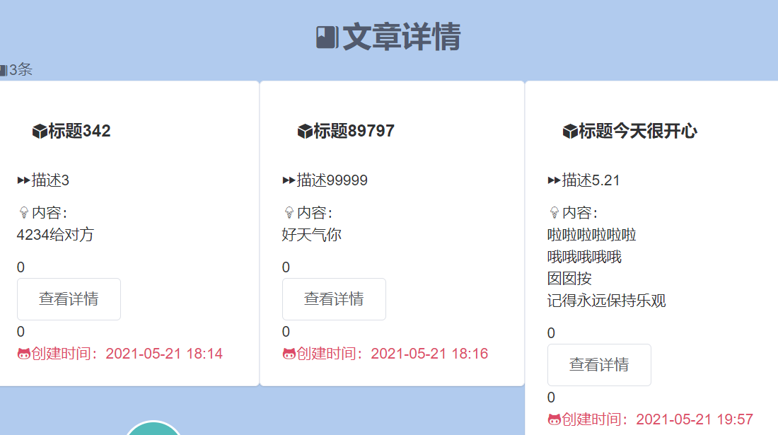778x435 pixels.
Task: Click the cat icon beside 2021-05-21 18:16
Action: pyautogui.click(x=289, y=354)
